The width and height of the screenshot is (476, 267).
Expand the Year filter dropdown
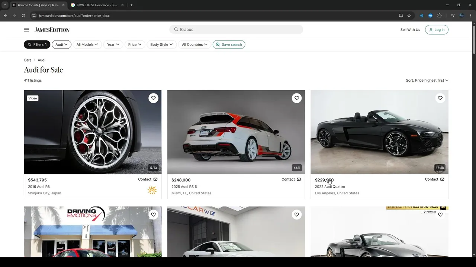(113, 44)
